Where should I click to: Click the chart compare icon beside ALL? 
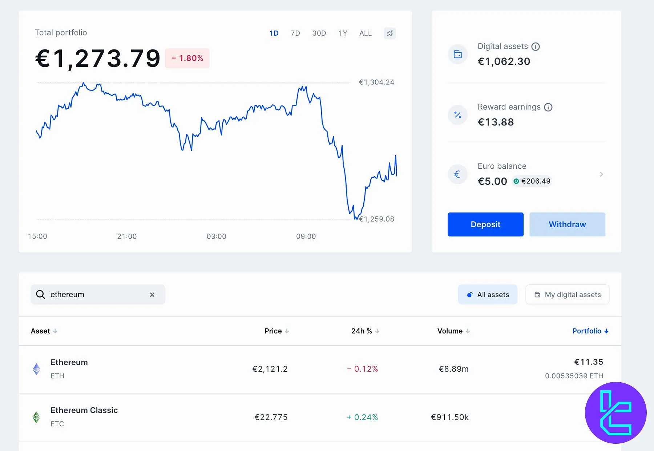[390, 33]
